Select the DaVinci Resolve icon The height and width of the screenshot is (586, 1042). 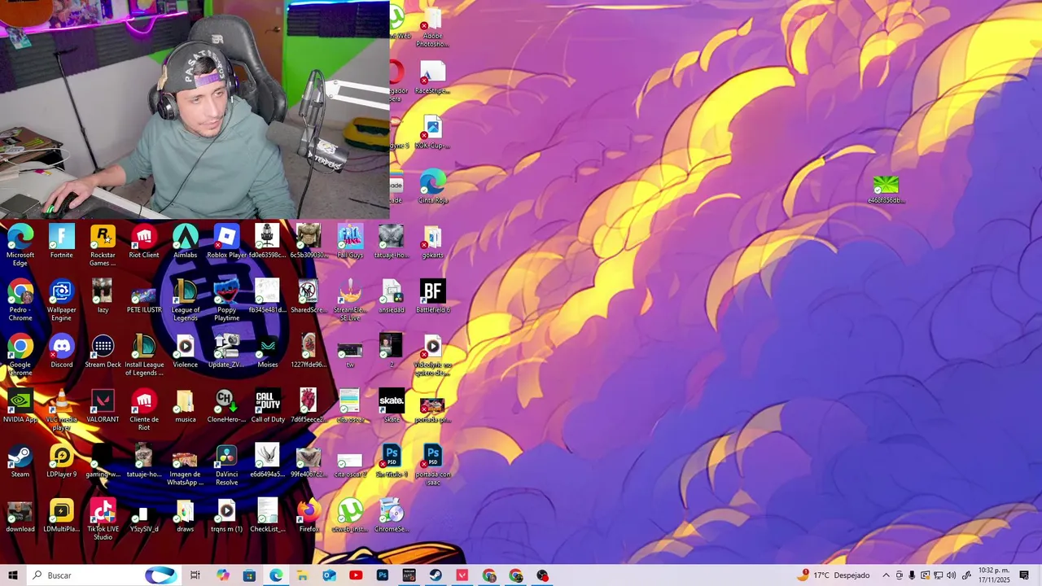[x=226, y=464]
